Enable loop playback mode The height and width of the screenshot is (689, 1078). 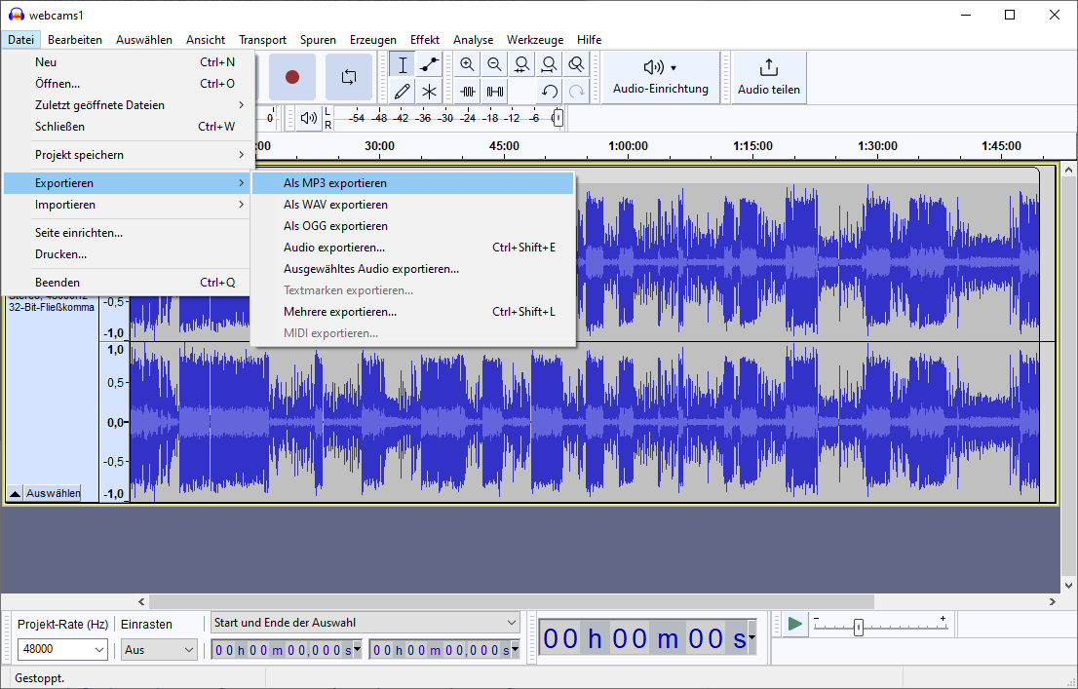tap(348, 77)
